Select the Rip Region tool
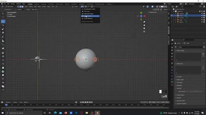The width and height of the screenshot is (206, 115). pos(3,90)
